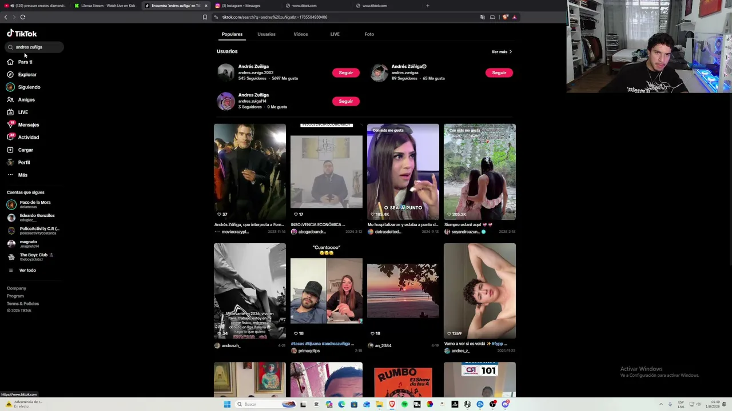Open the 'Cuantoooo' video
Image resolution: width=732 pixels, height=411 pixels.
click(327, 291)
